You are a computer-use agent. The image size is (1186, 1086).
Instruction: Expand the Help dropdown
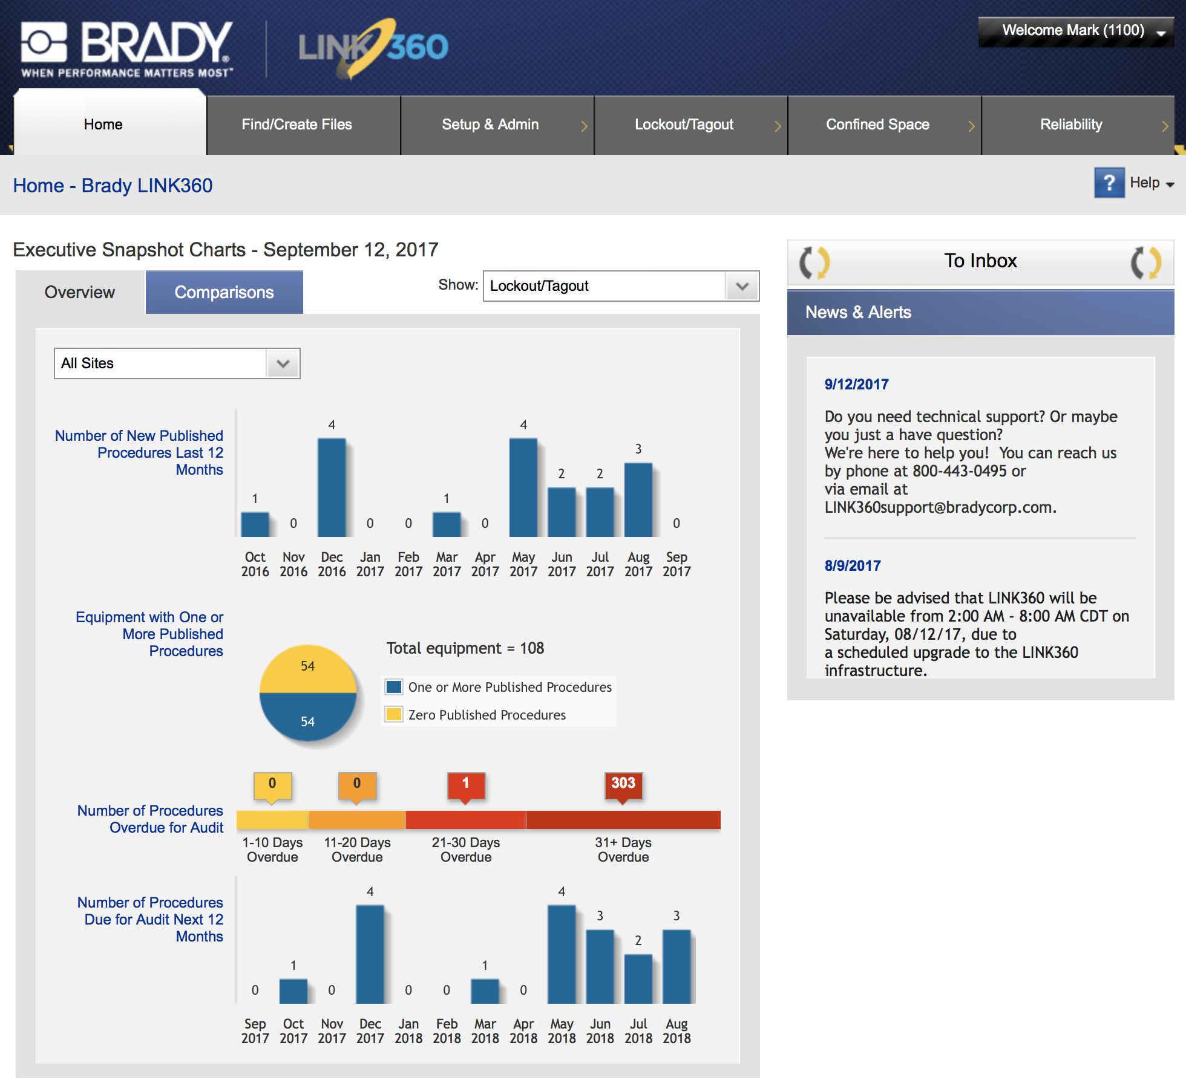(x=1152, y=183)
